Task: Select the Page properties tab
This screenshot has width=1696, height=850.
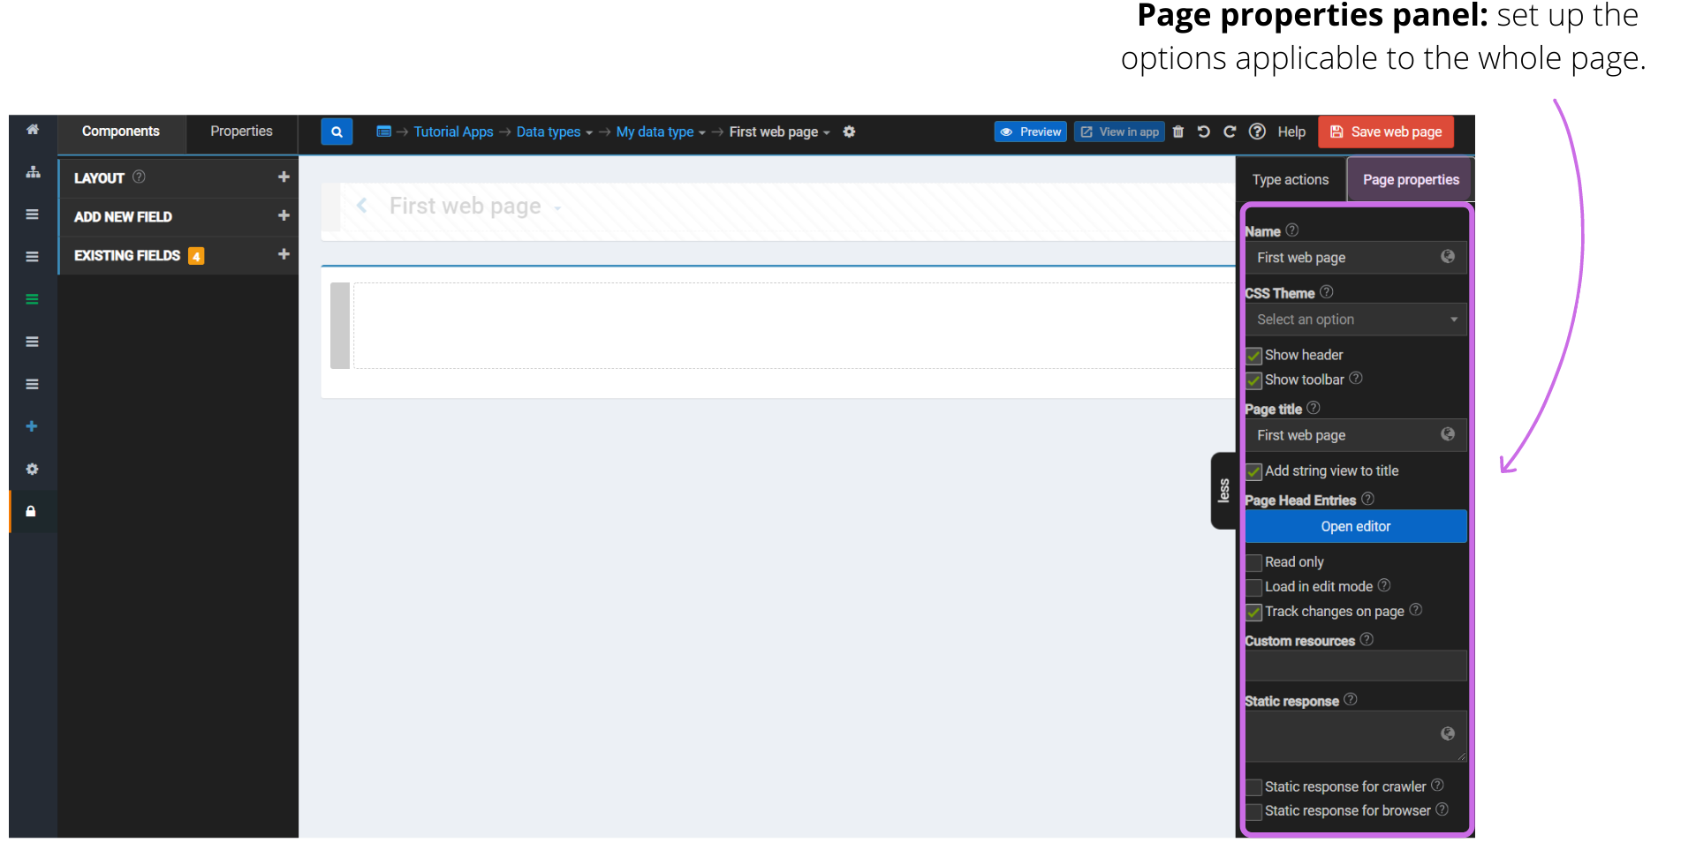Action: pos(1411,180)
